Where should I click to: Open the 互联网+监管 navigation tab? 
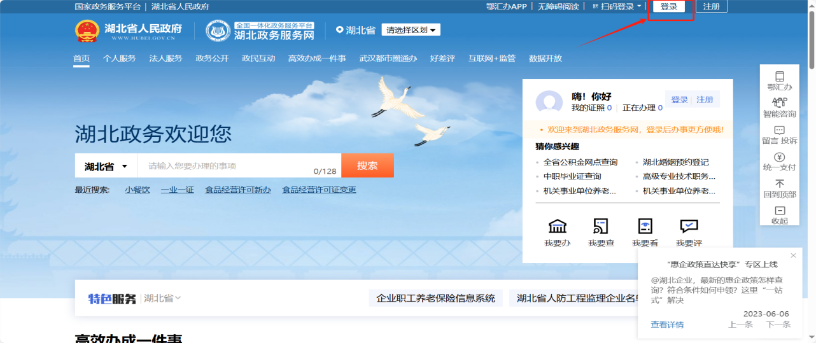coord(492,58)
